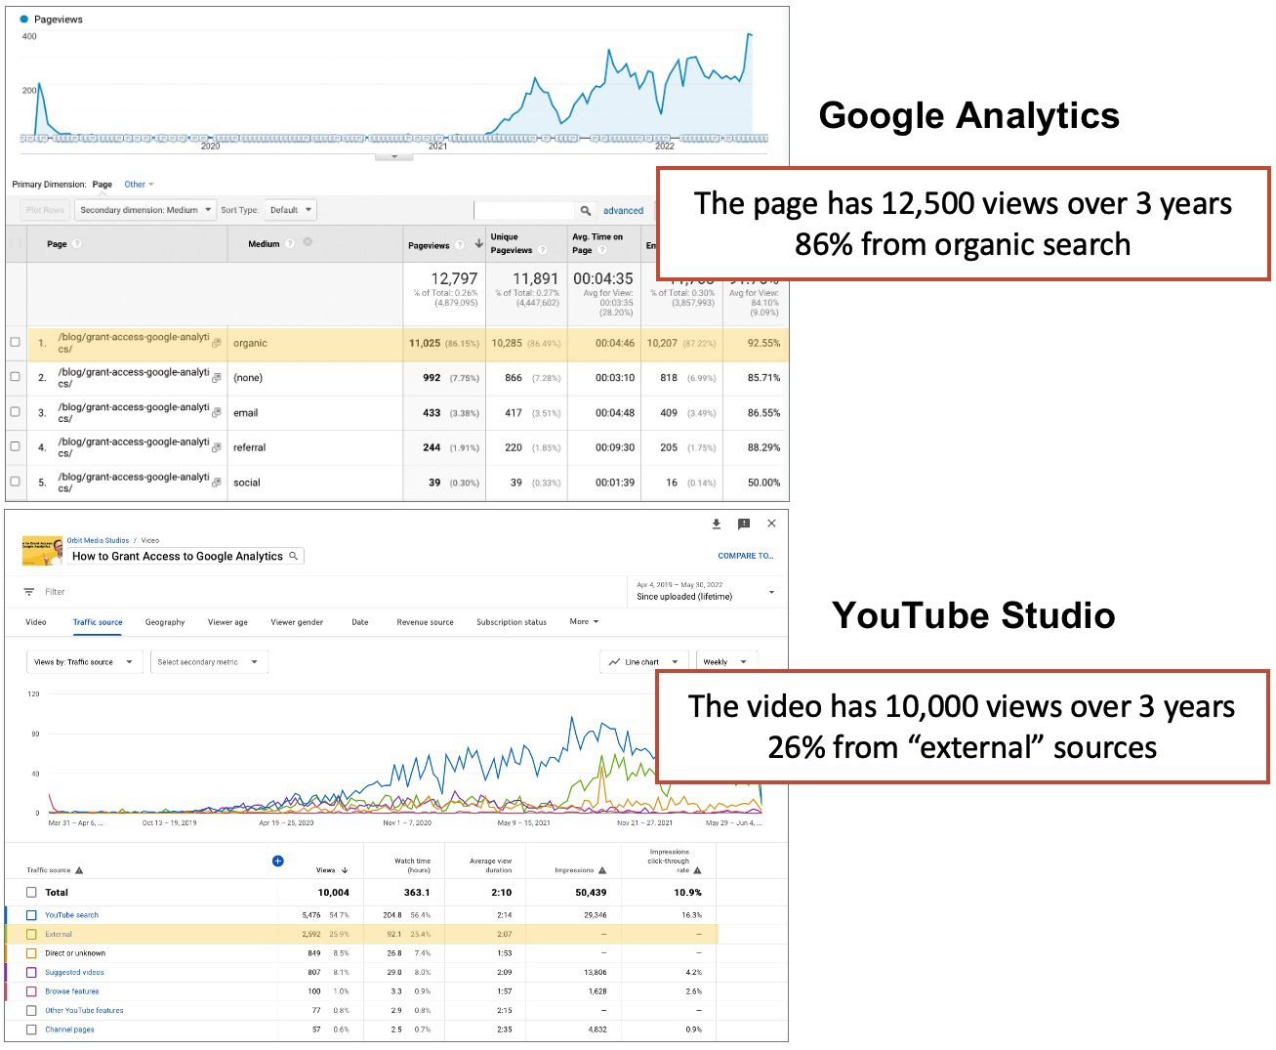This screenshot has width=1276, height=1050.
Task: Click the search icon beside the video title
Action: (x=293, y=556)
